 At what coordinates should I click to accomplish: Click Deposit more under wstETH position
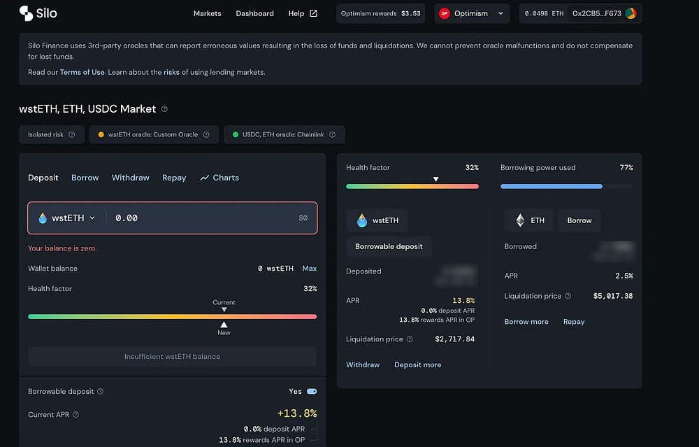(418, 364)
